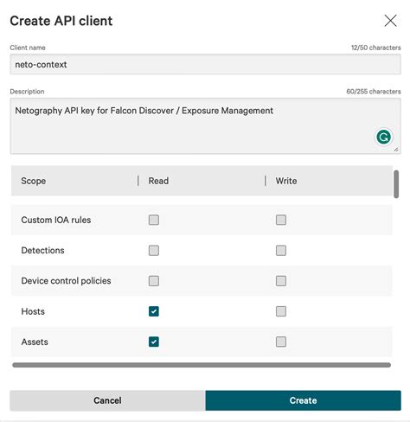
Task: Click the Create button
Action: [303, 400]
